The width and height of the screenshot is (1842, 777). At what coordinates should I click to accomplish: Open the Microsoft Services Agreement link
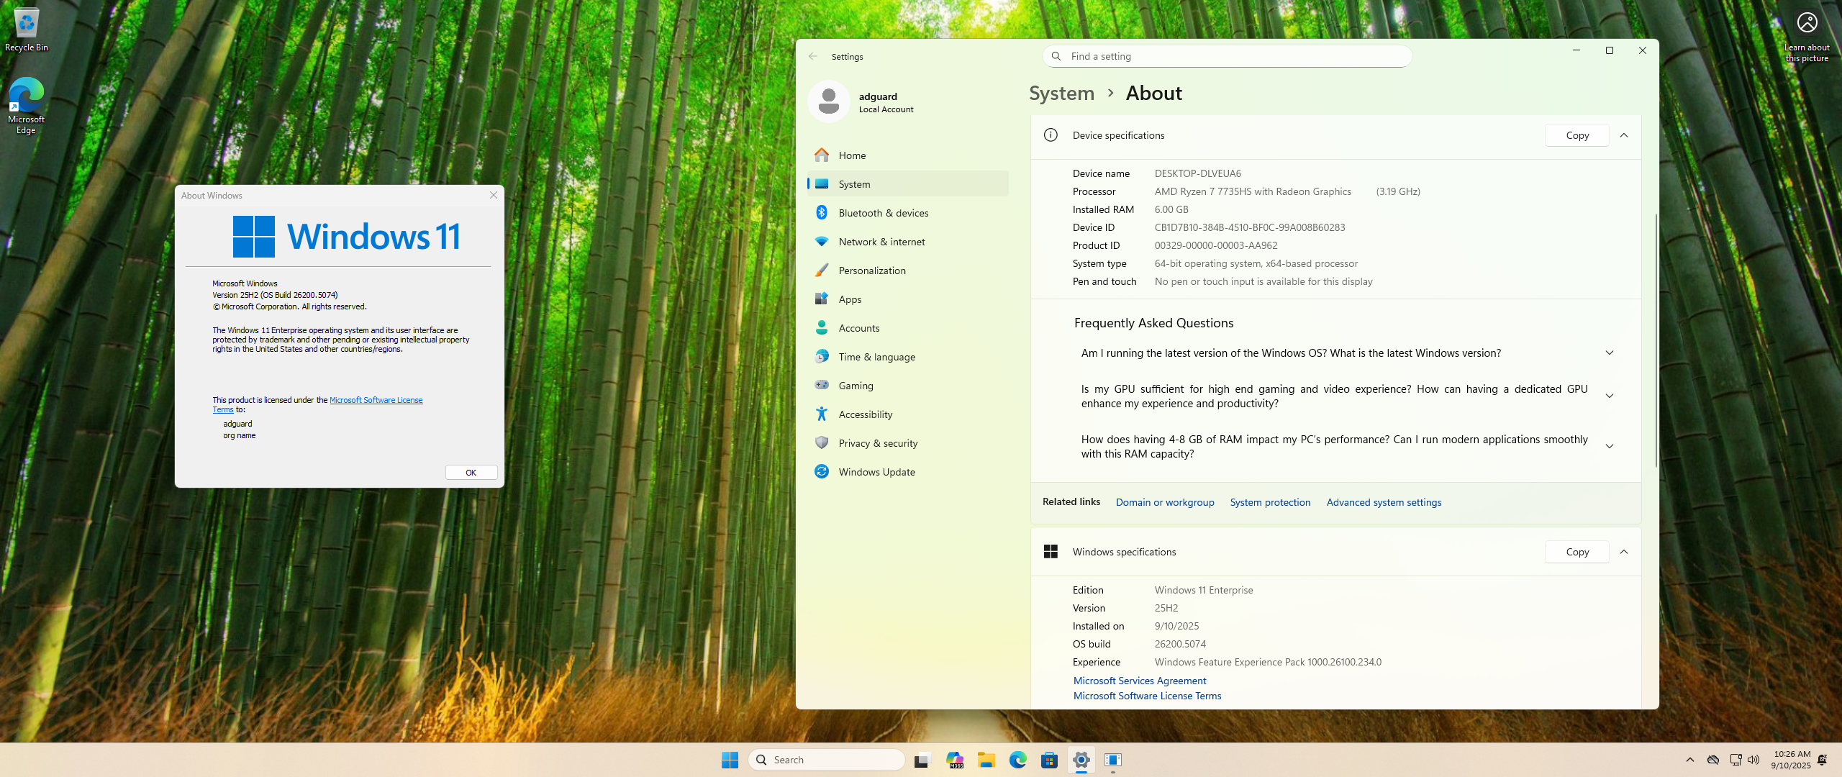pyautogui.click(x=1140, y=681)
